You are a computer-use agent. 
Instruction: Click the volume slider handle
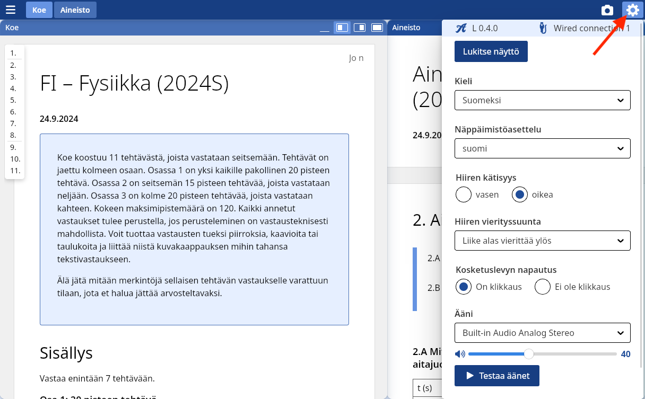pyautogui.click(x=529, y=354)
